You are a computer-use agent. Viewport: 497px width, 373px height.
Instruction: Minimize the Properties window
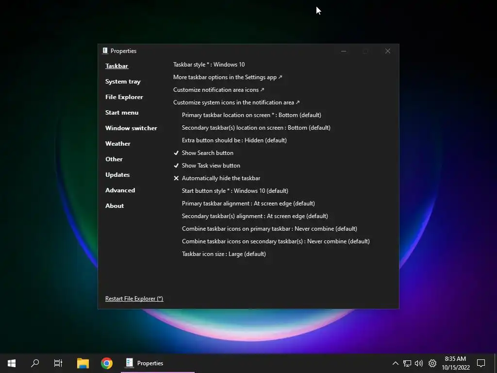click(x=343, y=51)
